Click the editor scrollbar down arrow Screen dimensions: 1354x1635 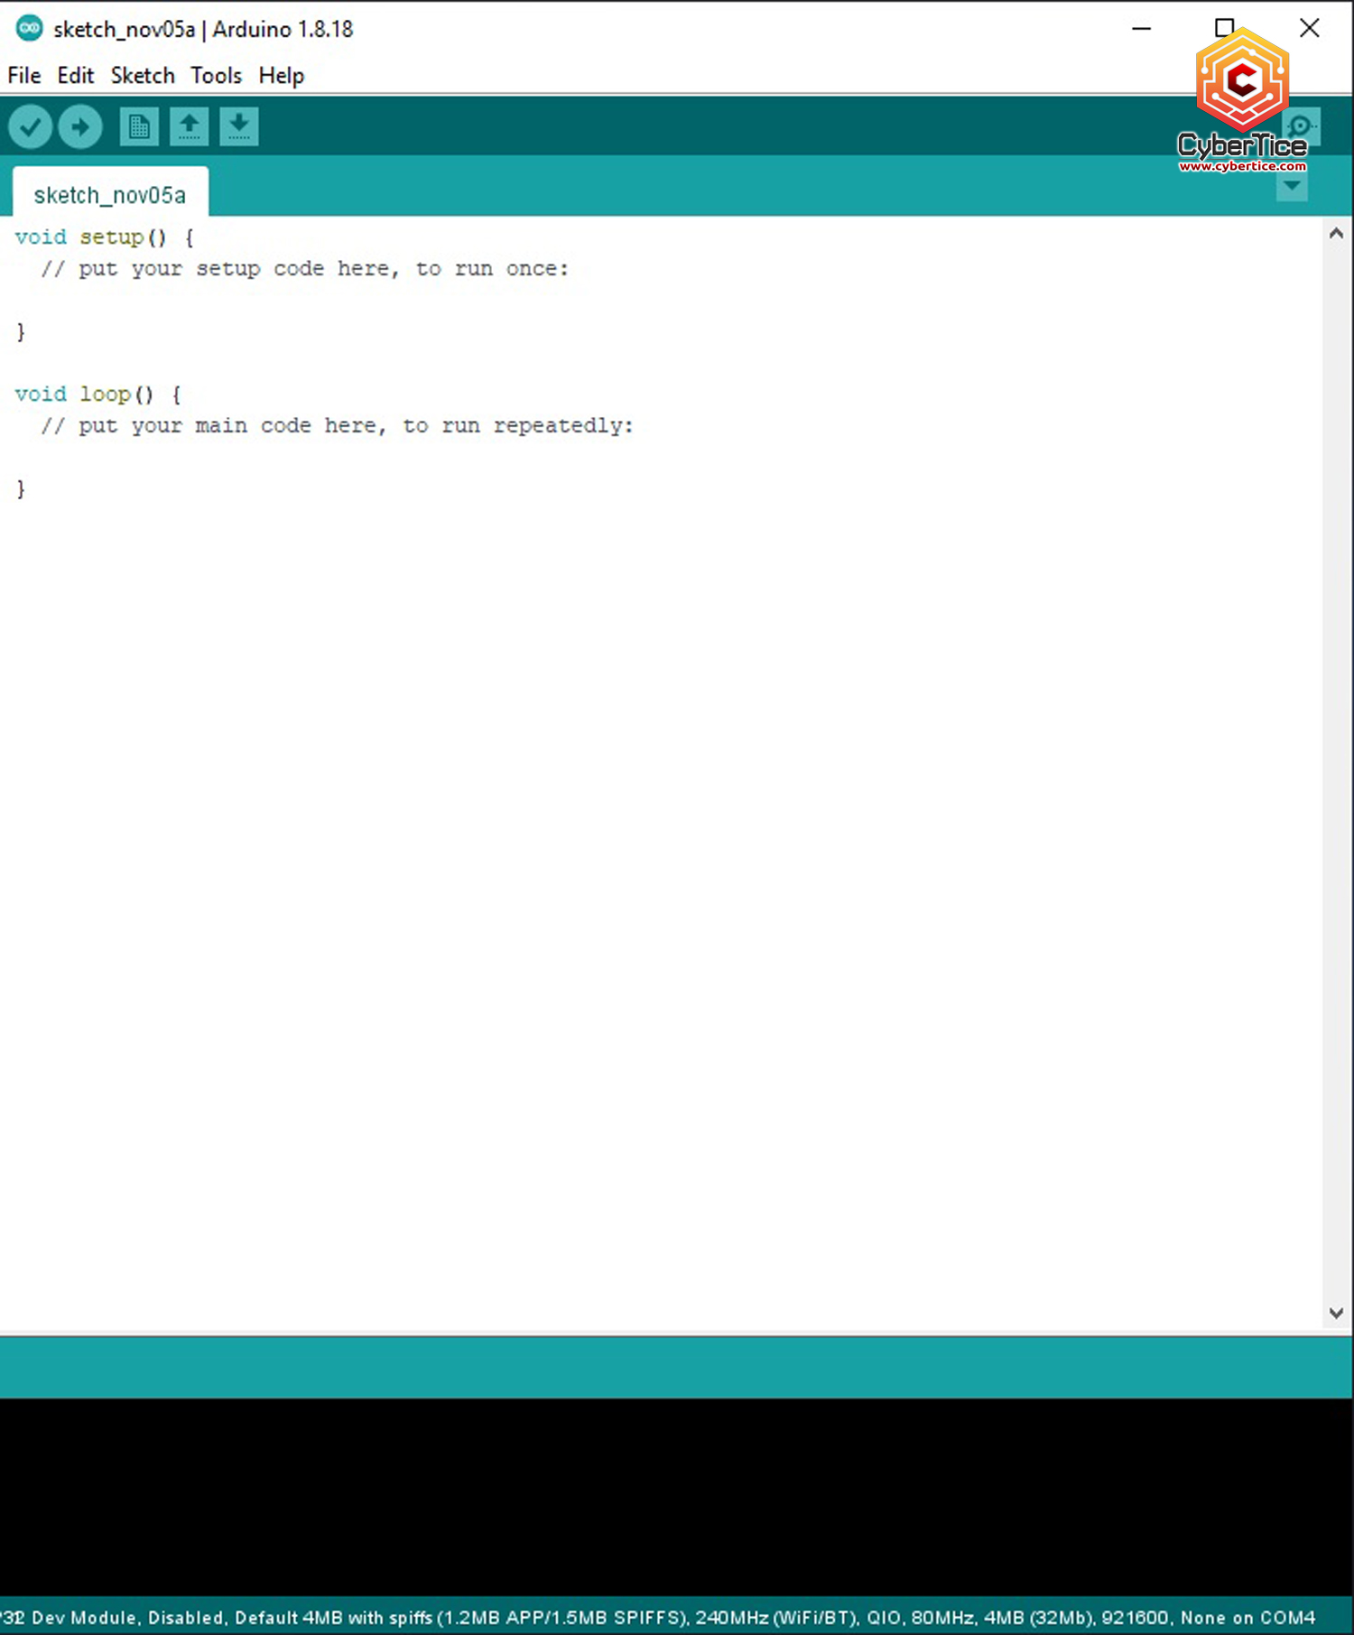tap(1337, 1314)
